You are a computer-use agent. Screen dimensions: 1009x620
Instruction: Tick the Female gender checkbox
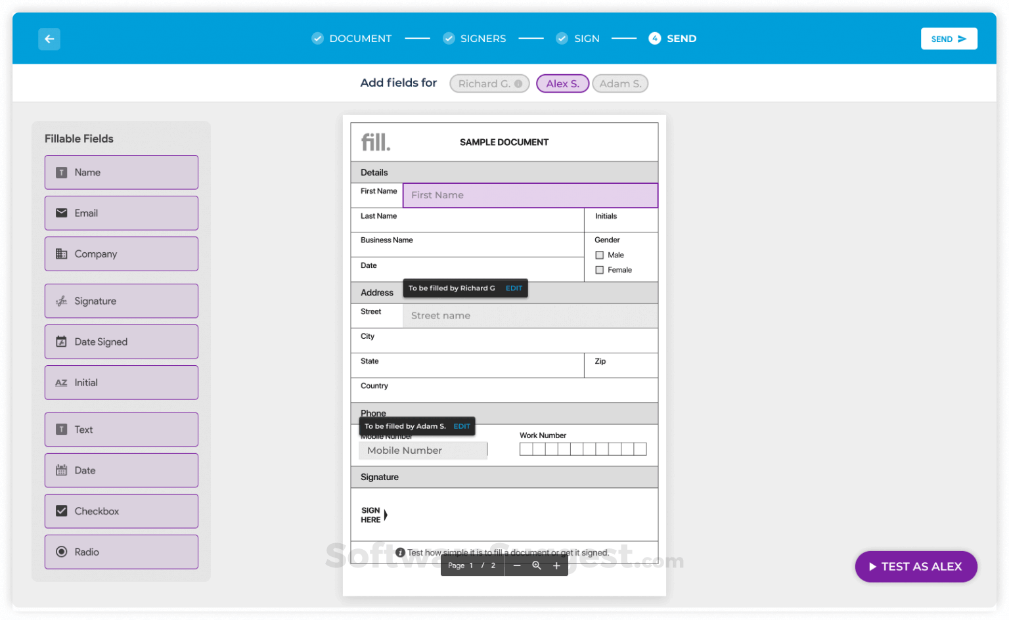[x=599, y=270]
